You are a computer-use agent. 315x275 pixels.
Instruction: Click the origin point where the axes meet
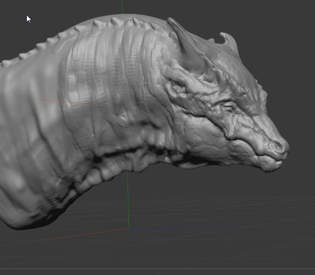click(129, 228)
